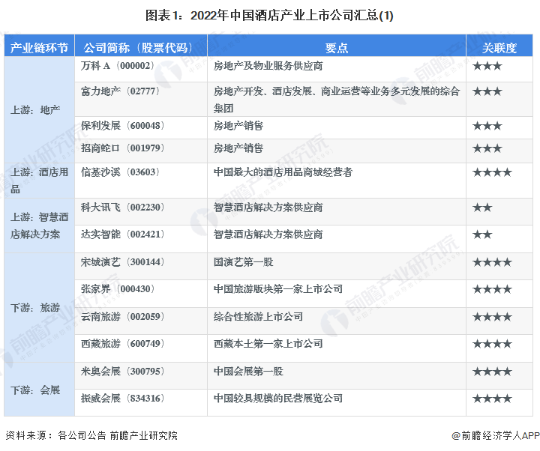Click '房地产销售' in the 招商蛇口 row

coord(238,148)
